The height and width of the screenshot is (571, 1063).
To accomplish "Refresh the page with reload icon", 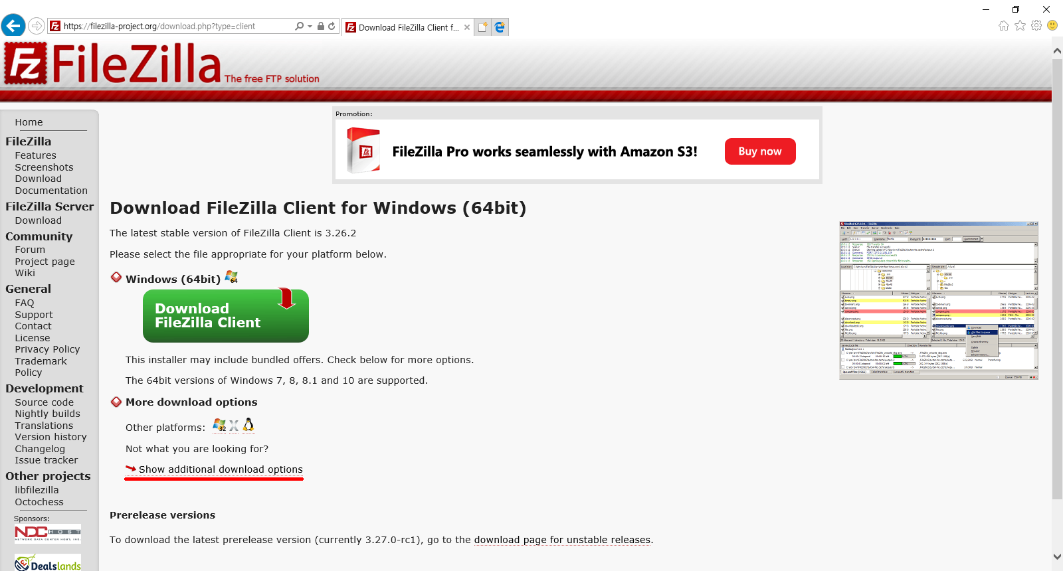I will [x=332, y=27].
